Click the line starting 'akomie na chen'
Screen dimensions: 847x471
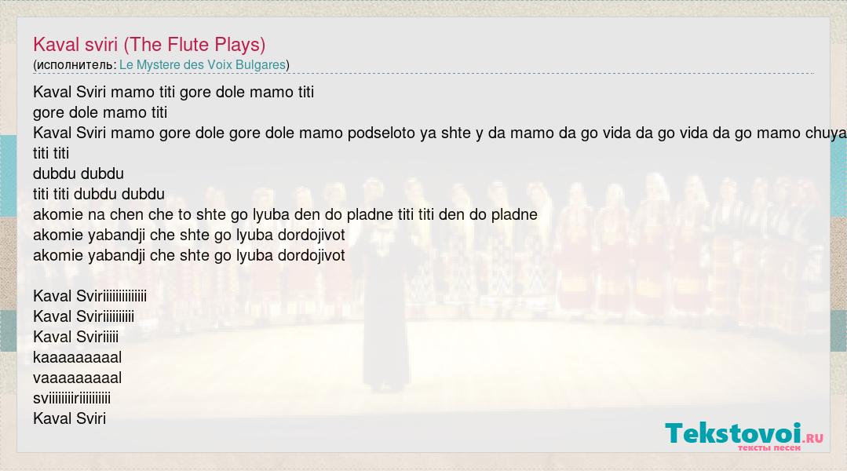(x=285, y=214)
